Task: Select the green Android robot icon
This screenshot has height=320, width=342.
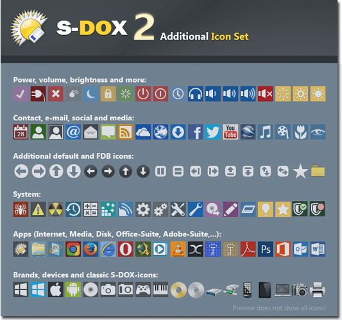Action: click(73, 289)
